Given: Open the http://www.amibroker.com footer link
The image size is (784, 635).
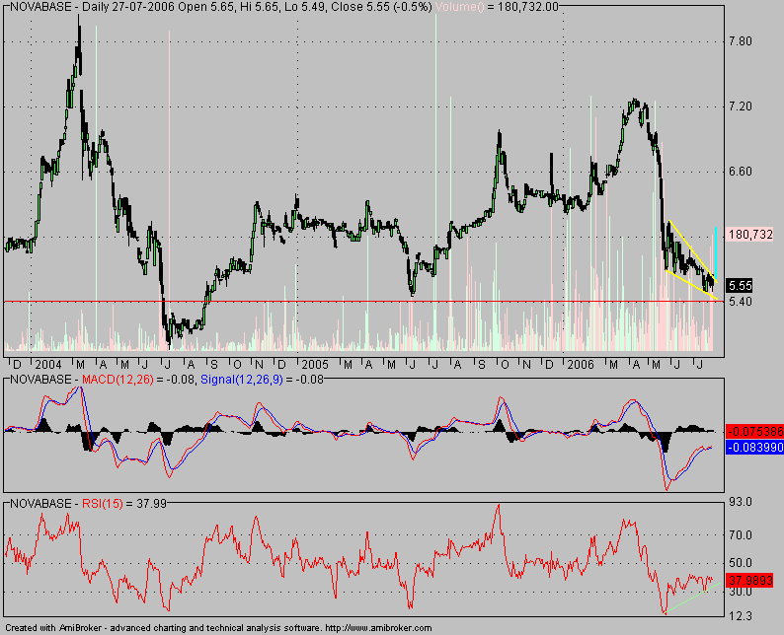Looking at the screenshot, I should tap(378, 628).
